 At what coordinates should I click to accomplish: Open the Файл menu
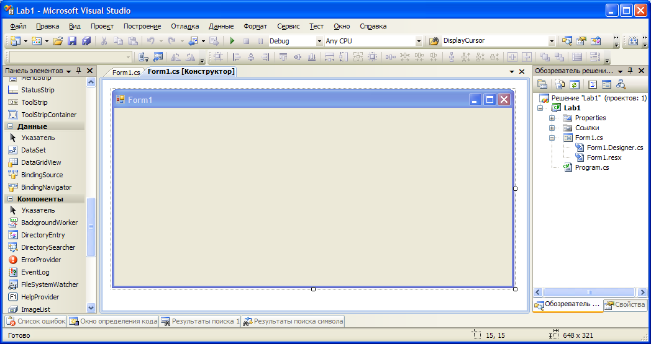point(18,26)
